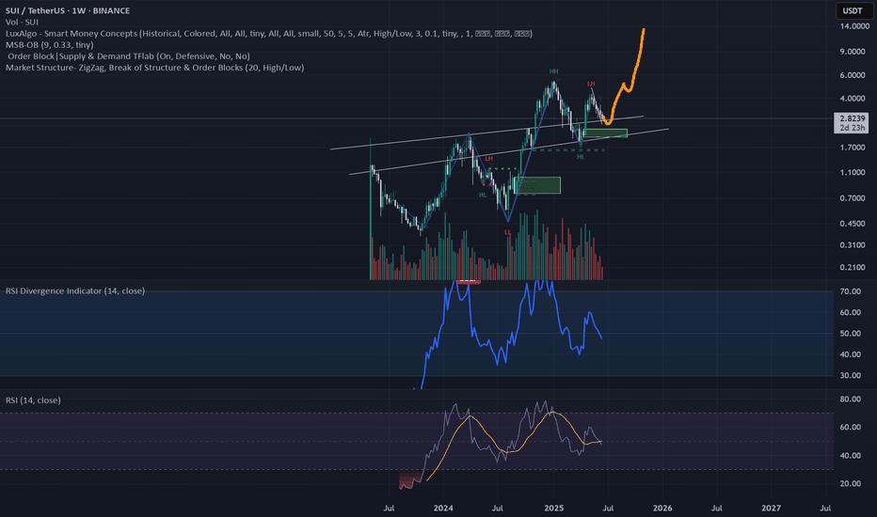Click the 2025 label on time axis

553,508
